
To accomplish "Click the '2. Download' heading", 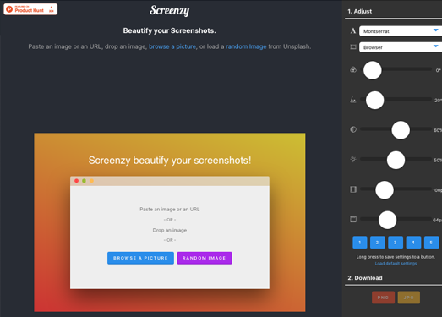I will click(x=365, y=278).
